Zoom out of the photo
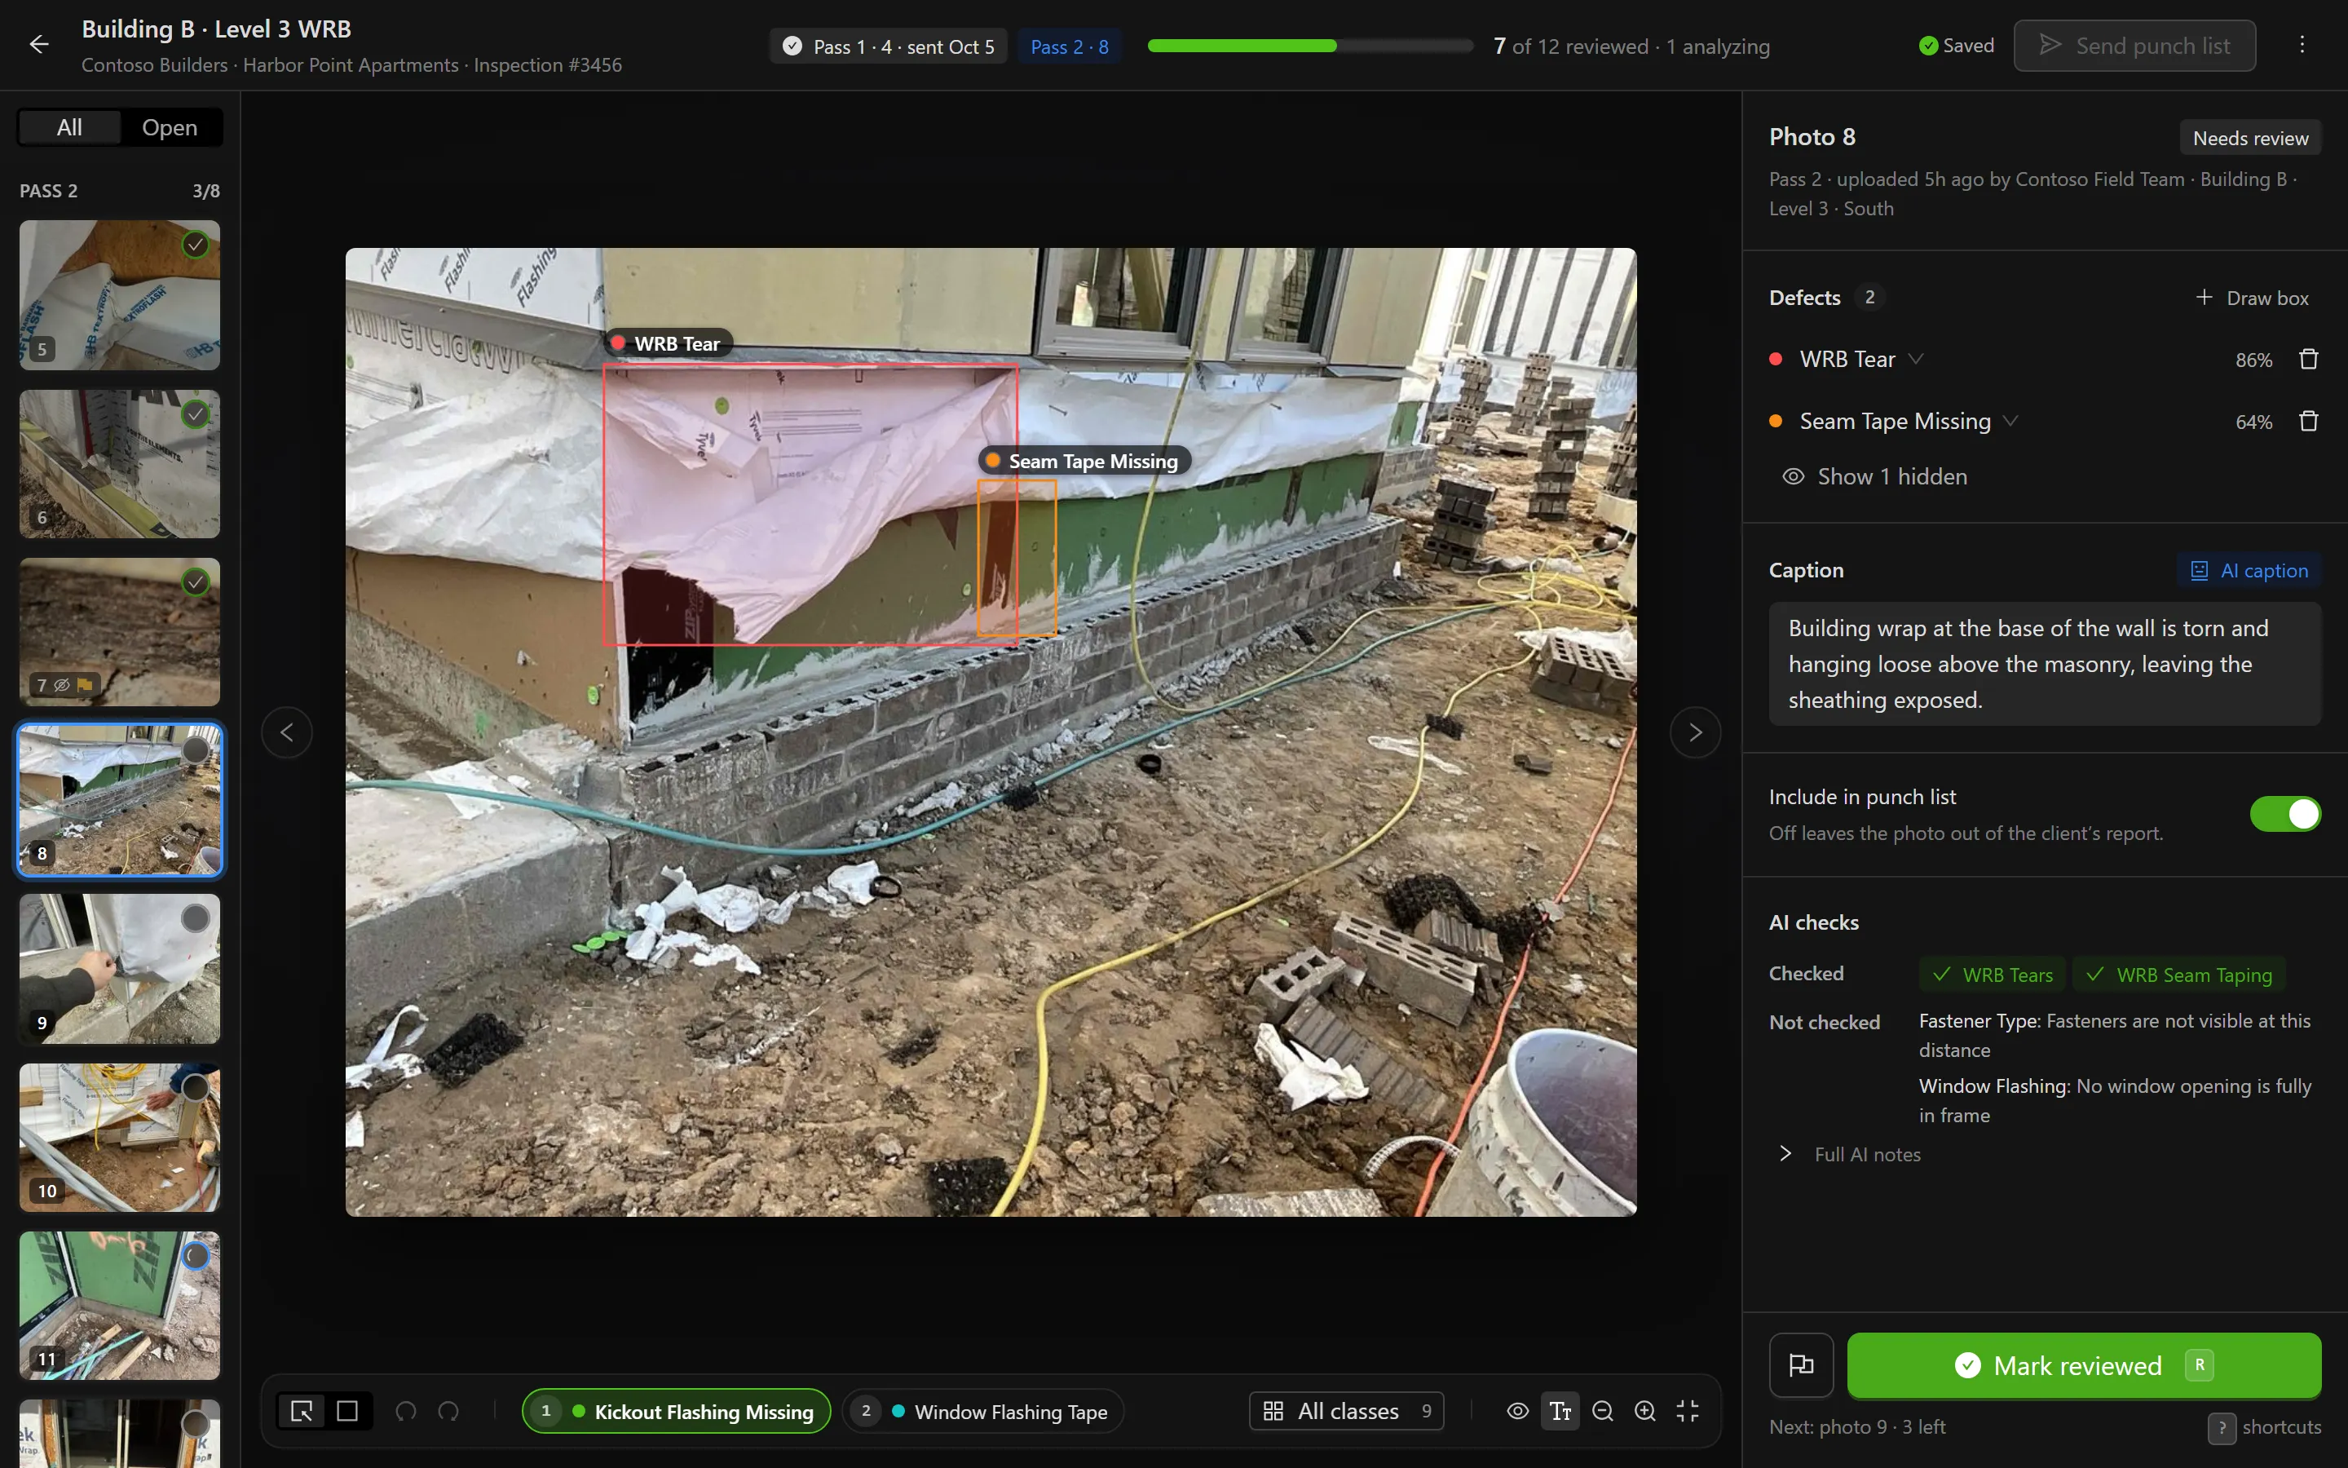Screen dimensions: 2348x1468 pos(1603,1411)
